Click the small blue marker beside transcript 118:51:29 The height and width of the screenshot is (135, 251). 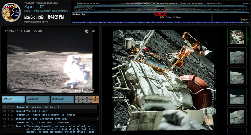[x=98, y=118]
